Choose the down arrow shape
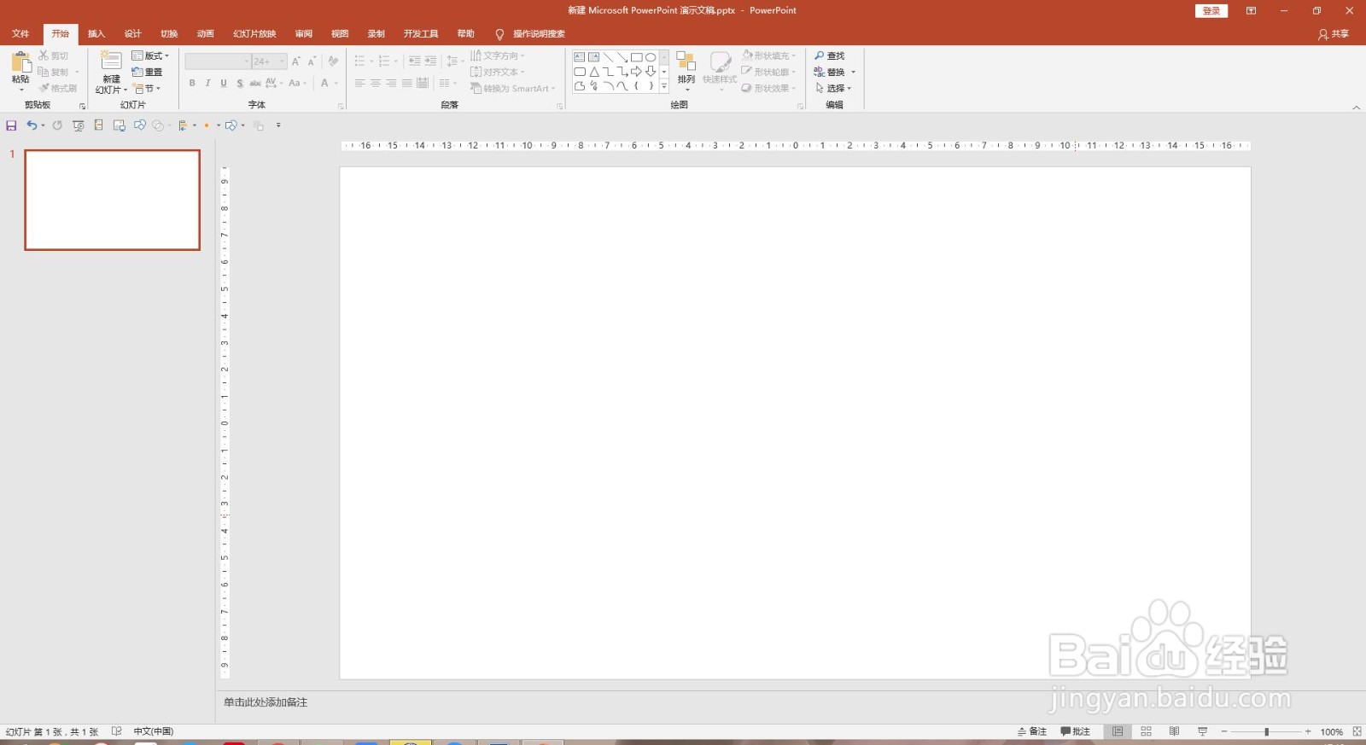 tap(651, 72)
